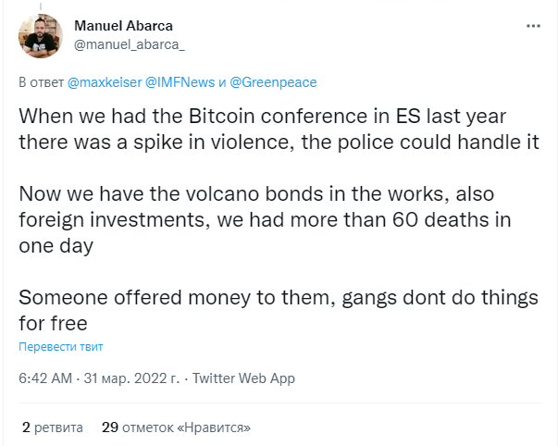Open the @manuel_abarca_ handle
Viewport: 558px width, 446px height.
(x=130, y=44)
